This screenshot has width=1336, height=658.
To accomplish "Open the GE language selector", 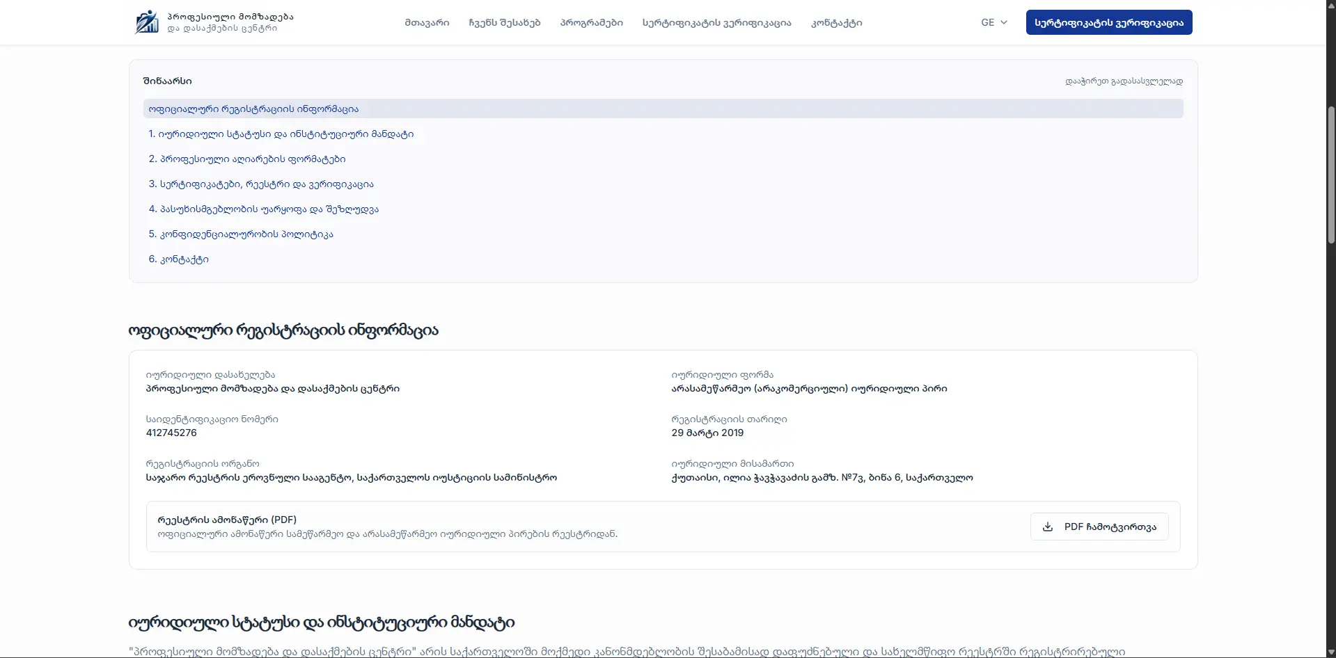I will click(x=994, y=22).
